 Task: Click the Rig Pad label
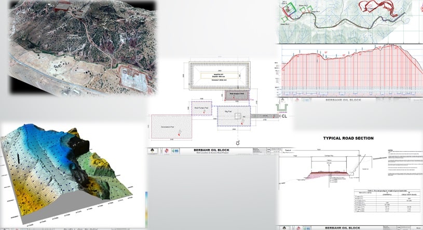coord(228,111)
